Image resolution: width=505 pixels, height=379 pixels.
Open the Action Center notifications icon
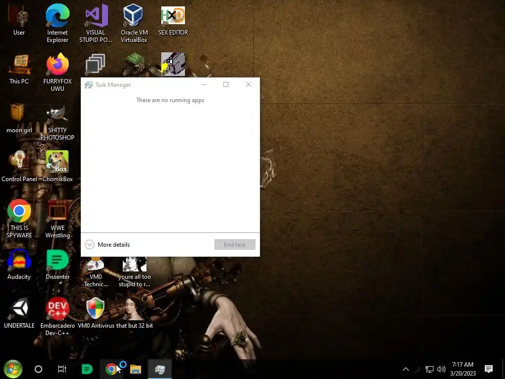[x=489, y=369]
